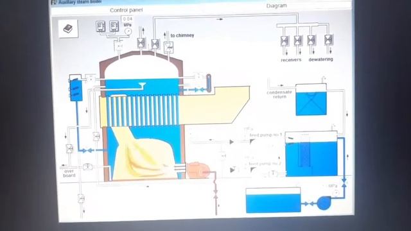The width and height of the screenshot is (411, 231).
Task: Click the bottom feed water storage tank
Action: click(x=273, y=200)
